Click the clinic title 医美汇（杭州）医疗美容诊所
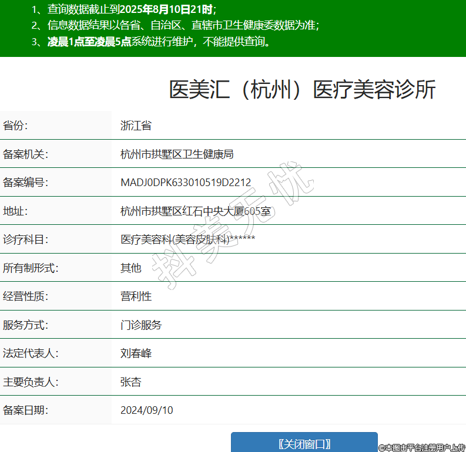 coord(302,90)
